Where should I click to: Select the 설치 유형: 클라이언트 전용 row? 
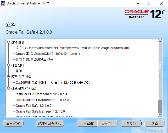pos(35,59)
